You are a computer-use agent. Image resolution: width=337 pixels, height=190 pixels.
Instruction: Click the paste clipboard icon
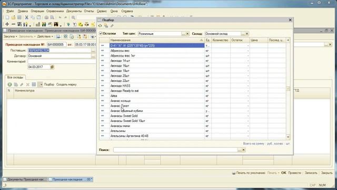tap(38, 17)
